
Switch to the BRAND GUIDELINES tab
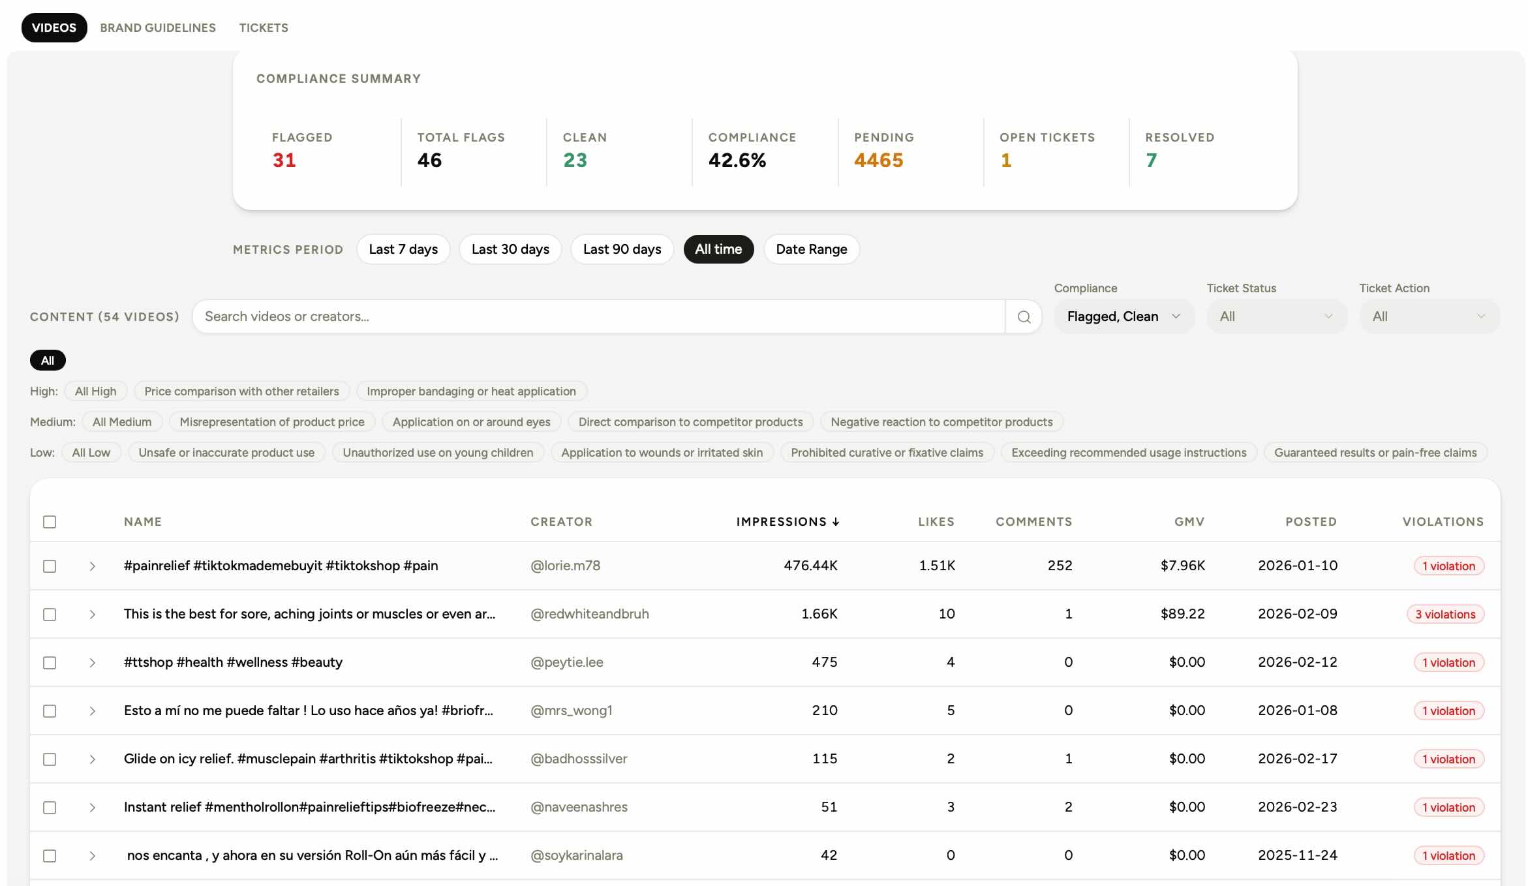click(157, 27)
